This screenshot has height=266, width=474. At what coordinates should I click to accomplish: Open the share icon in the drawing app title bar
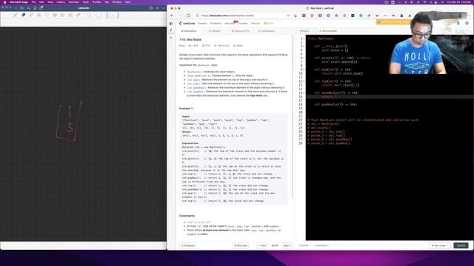pos(41,8)
